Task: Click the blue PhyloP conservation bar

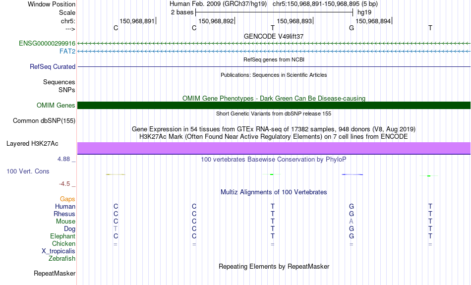Action: pos(353,174)
